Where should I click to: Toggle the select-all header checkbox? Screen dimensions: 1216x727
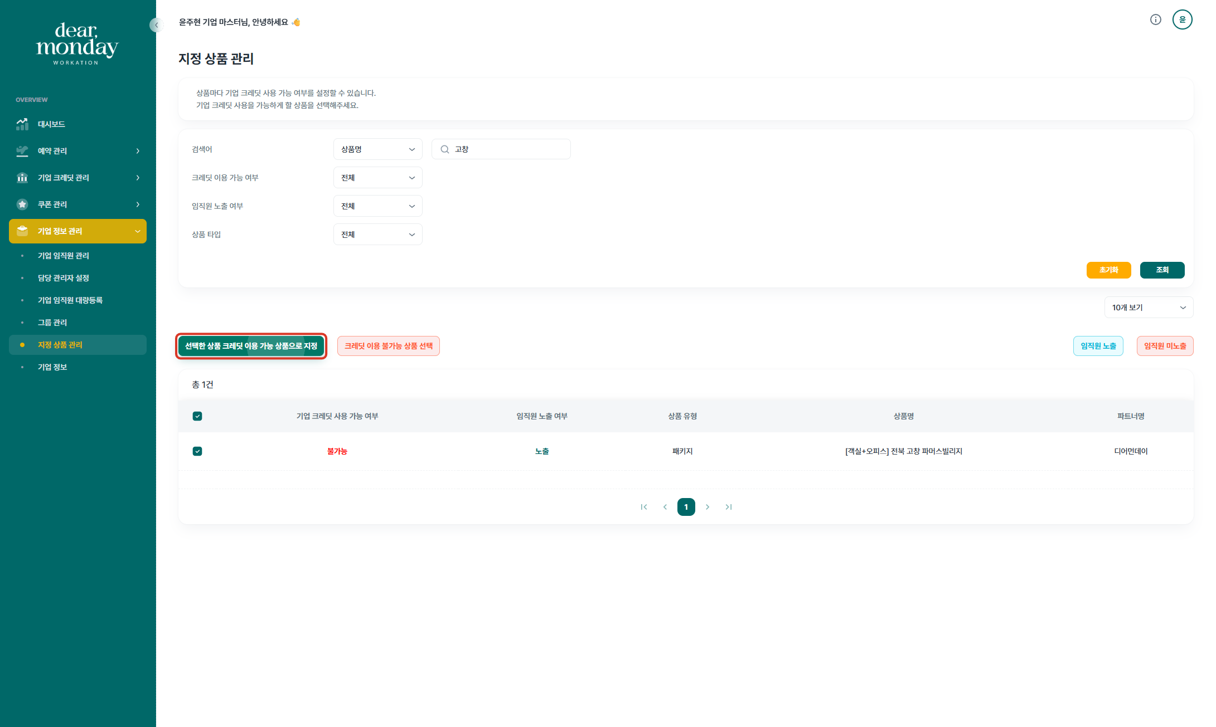(197, 416)
